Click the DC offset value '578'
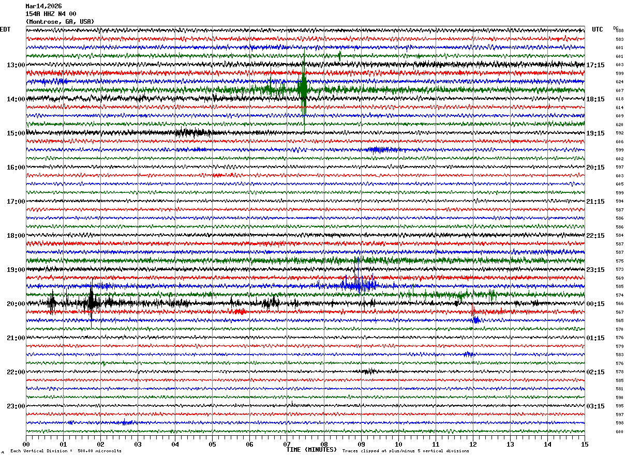 click(x=619, y=372)
